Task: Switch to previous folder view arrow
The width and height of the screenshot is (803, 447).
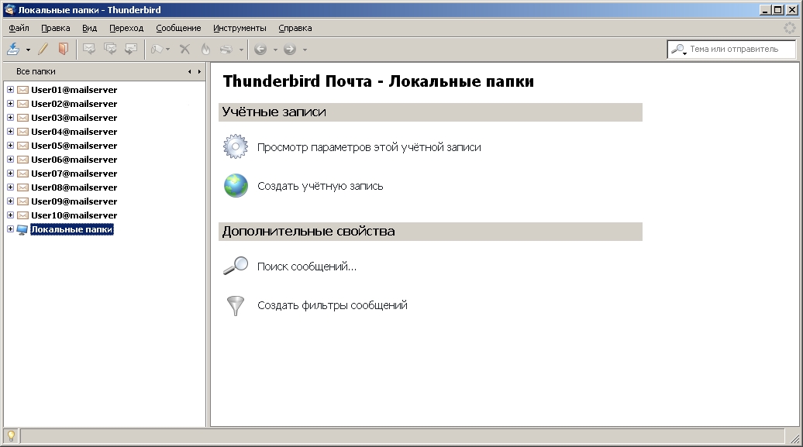Action: point(189,72)
